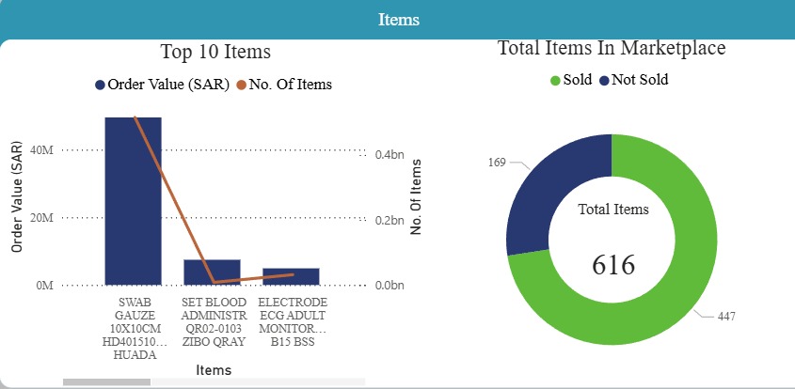Select the SET BLOOD ADMINISTR bar
795x389 pixels.
click(212, 272)
